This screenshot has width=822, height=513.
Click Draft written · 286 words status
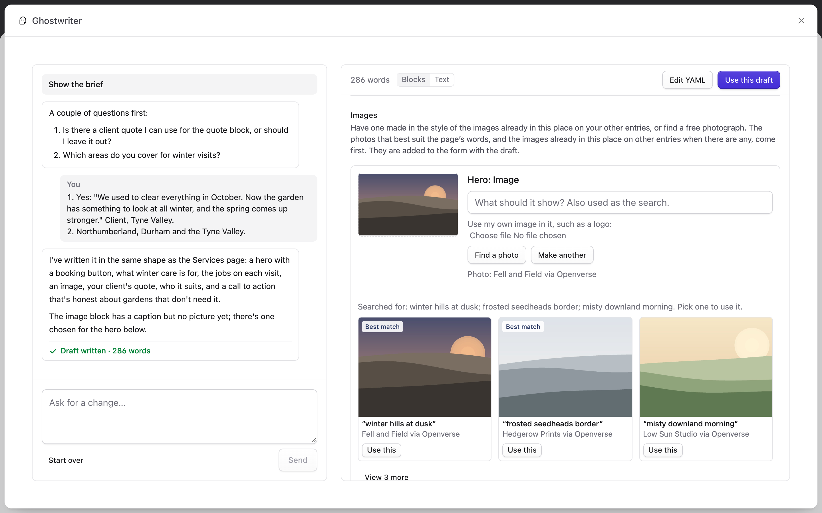click(105, 351)
